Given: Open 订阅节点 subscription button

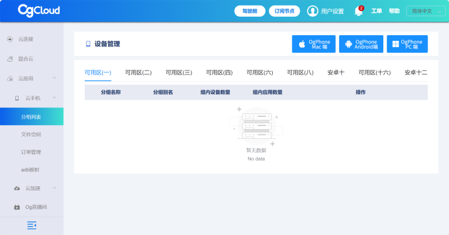Looking at the screenshot, I should [x=285, y=11].
